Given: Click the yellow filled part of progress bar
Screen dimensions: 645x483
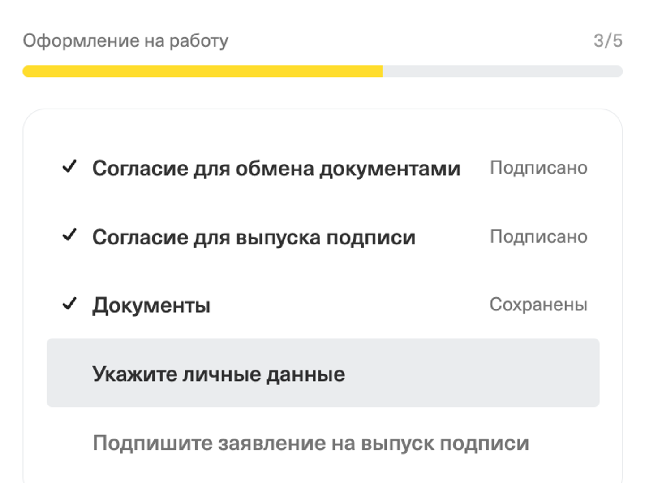Looking at the screenshot, I should [202, 71].
